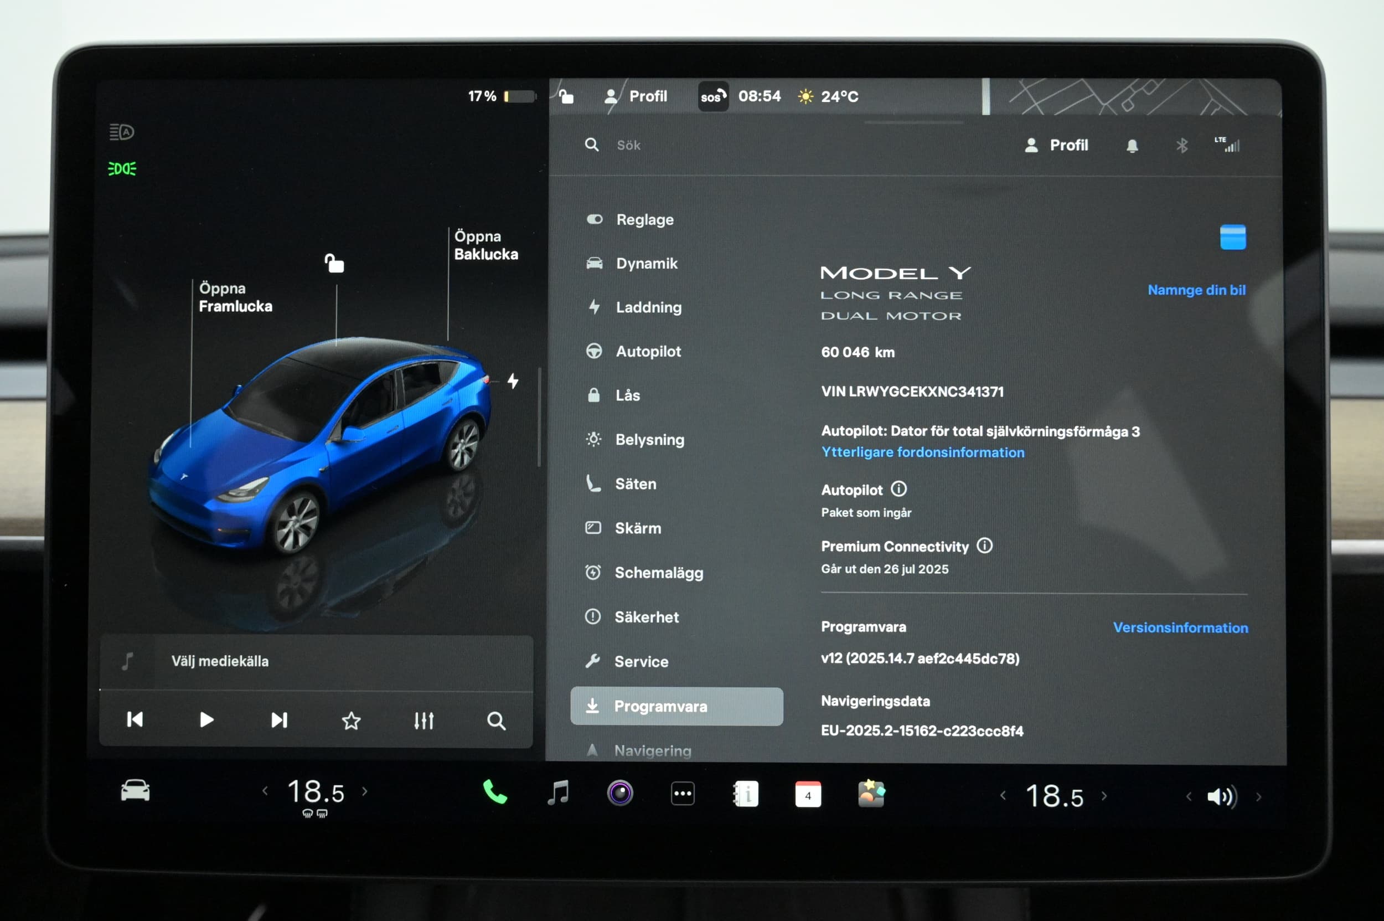This screenshot has height=921, width=1384.
Task: Skip to previous track
Action: (135, 719)
